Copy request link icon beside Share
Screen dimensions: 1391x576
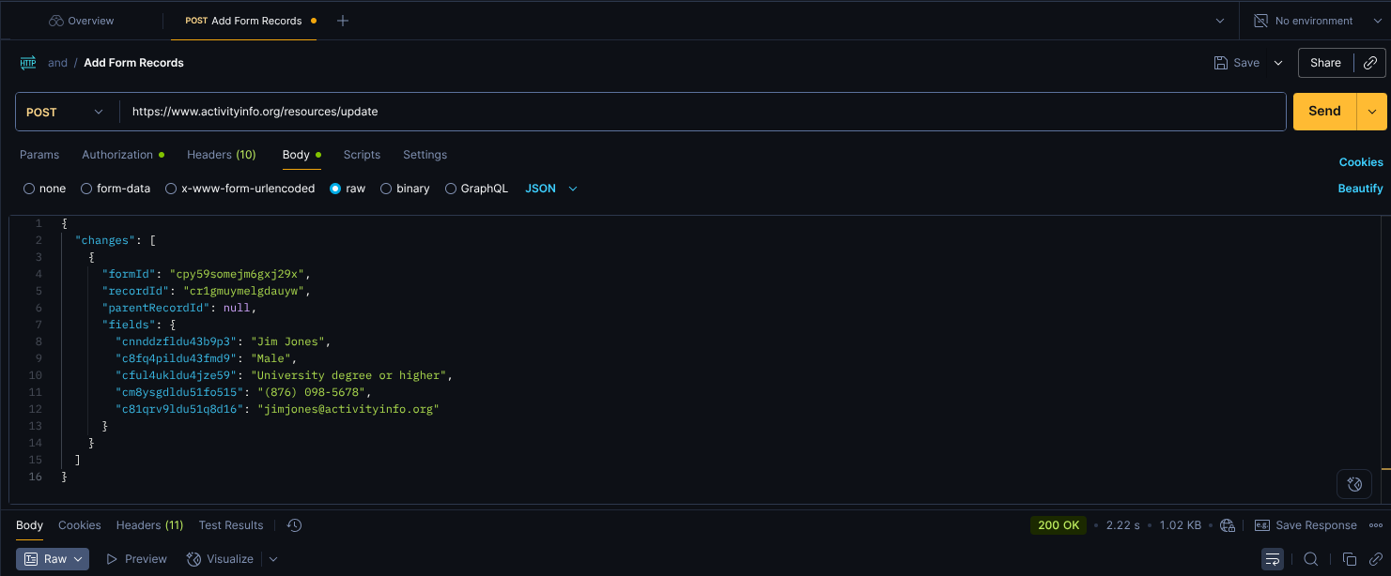(x=1369, y=63)
